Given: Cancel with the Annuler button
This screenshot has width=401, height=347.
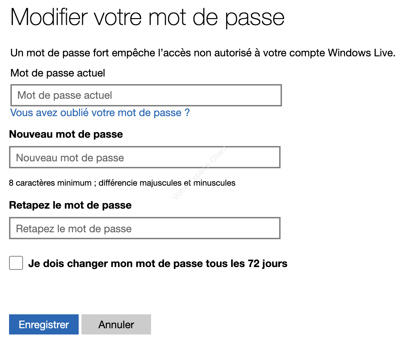Looking at the screenshot, I should tap(116, 324).
